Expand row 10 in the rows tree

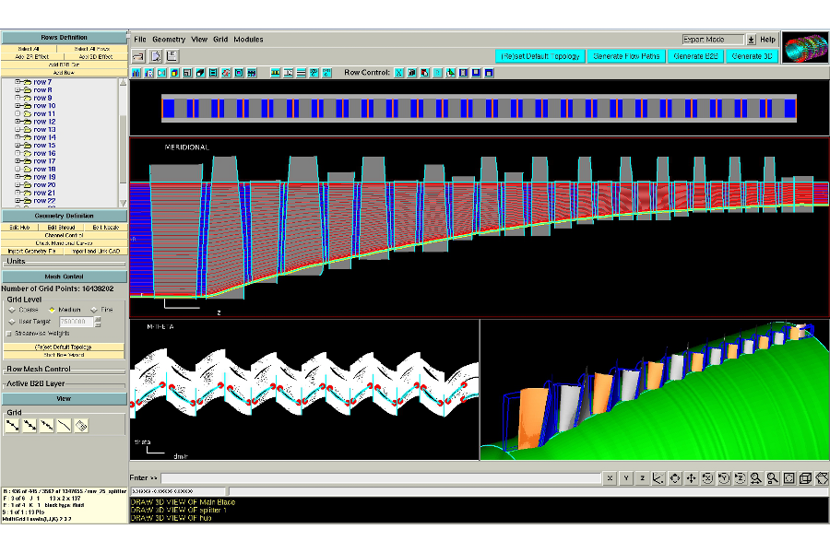click(x=18, y=106)
